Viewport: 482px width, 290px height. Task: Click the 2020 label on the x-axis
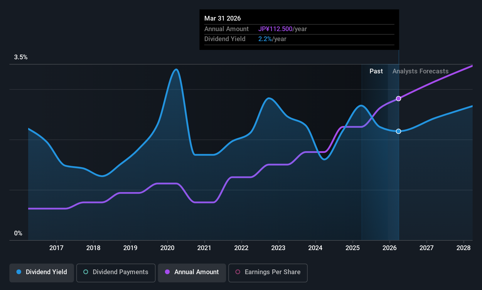click(167, 248)
